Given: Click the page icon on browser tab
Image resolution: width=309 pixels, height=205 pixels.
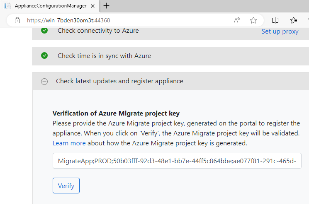Looking at the screenshot, I should pyautogui.click(x=7, y=6).
